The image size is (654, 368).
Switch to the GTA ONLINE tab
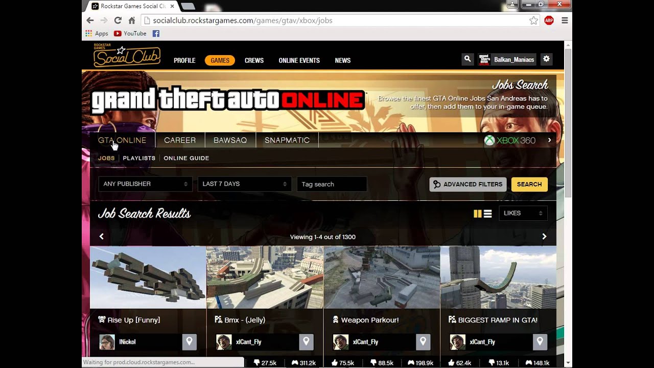click(x=122, y=140)
